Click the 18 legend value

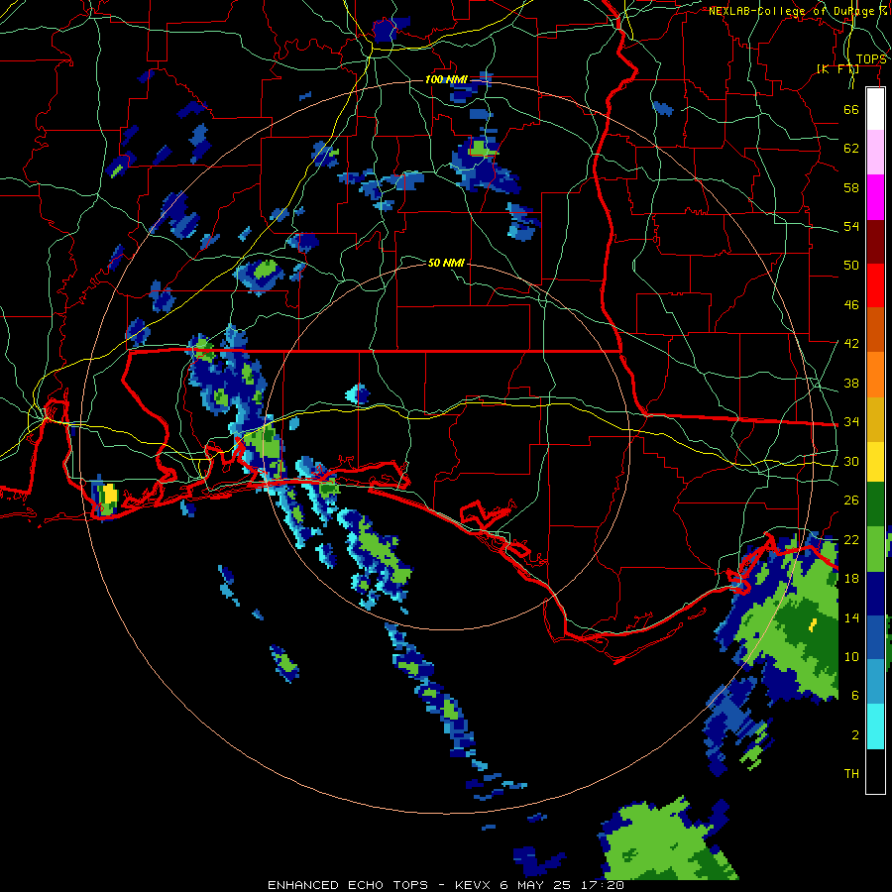pos(851,579)
